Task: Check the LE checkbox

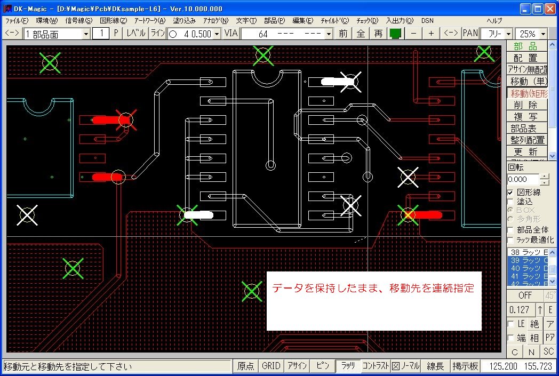Action: [x=511, y=324]
